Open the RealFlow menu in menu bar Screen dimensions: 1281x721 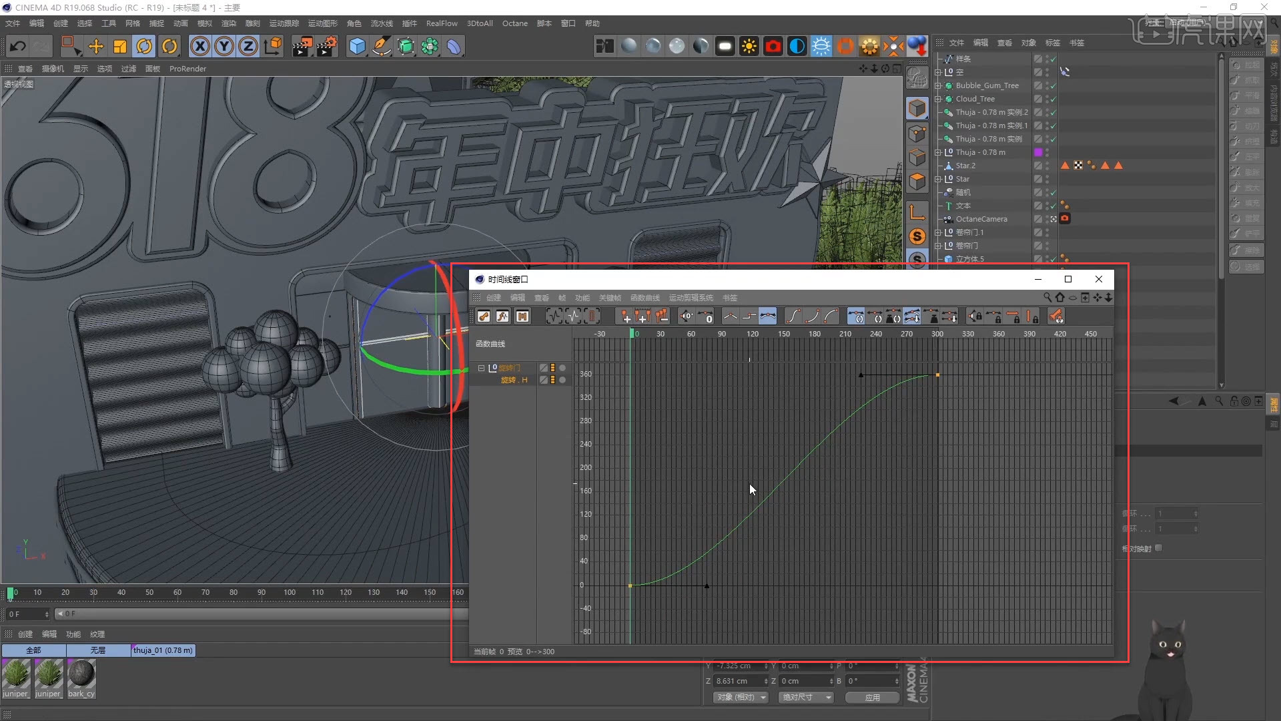pos(441,23)
